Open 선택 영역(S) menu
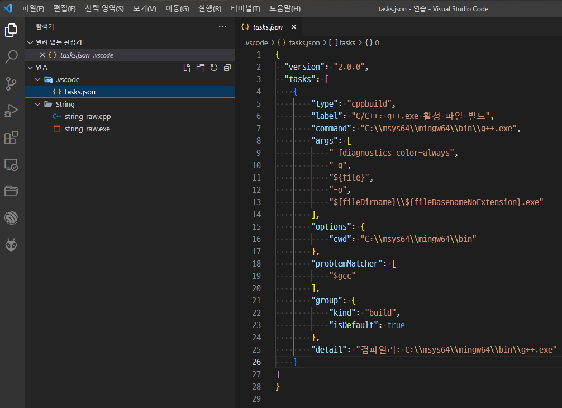 104,8
